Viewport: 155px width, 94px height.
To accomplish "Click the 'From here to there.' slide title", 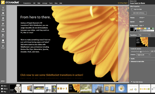I will pos(35,17).
